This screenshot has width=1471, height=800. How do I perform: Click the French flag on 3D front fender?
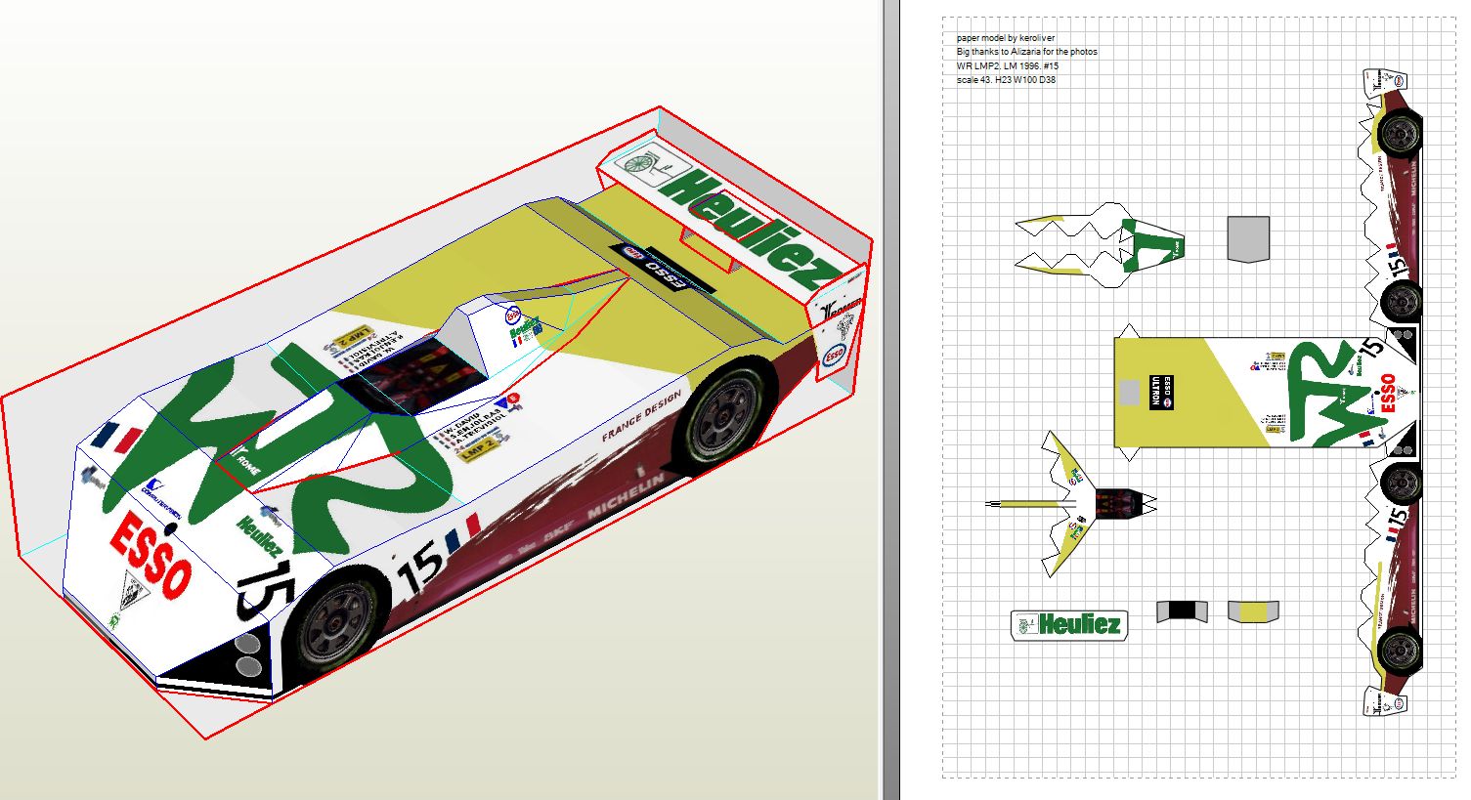coord(116,439)
